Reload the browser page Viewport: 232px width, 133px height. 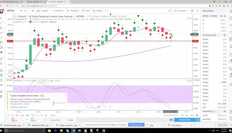(7, 6)
